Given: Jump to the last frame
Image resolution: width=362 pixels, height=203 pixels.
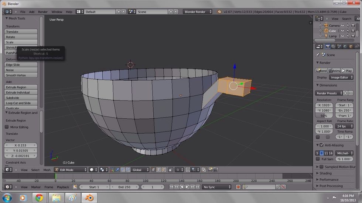Looking at the screenshot, I should (x=198, y=187).
